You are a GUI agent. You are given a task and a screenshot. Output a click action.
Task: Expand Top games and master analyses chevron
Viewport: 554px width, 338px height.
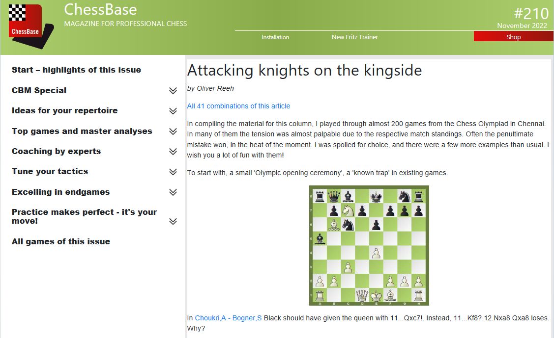(x=173, y=131)
